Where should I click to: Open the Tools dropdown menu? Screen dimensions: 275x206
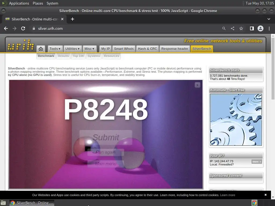click(55, 49)
